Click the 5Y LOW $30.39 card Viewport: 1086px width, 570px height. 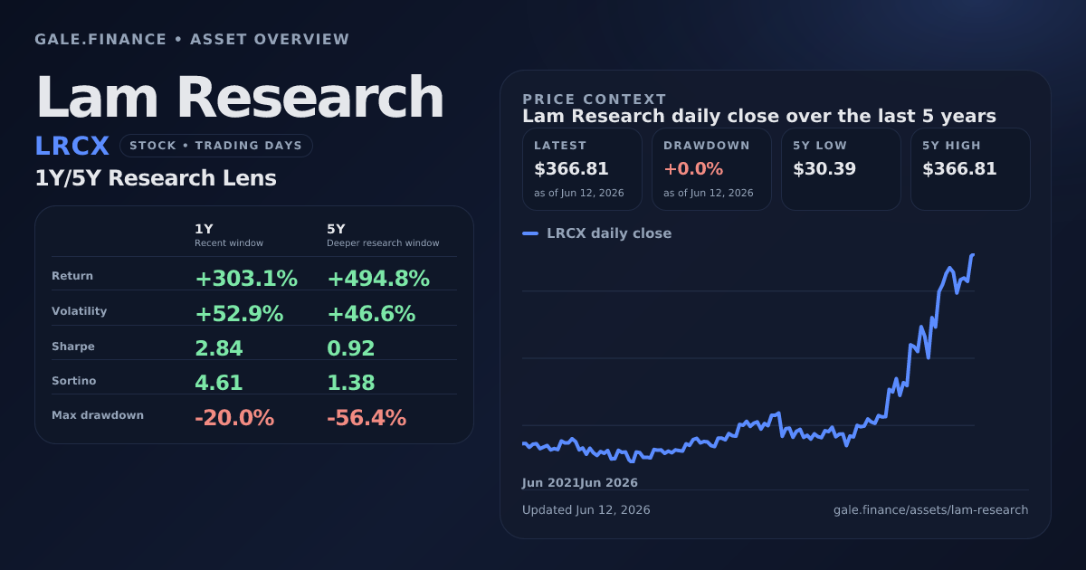click(841, 169)
